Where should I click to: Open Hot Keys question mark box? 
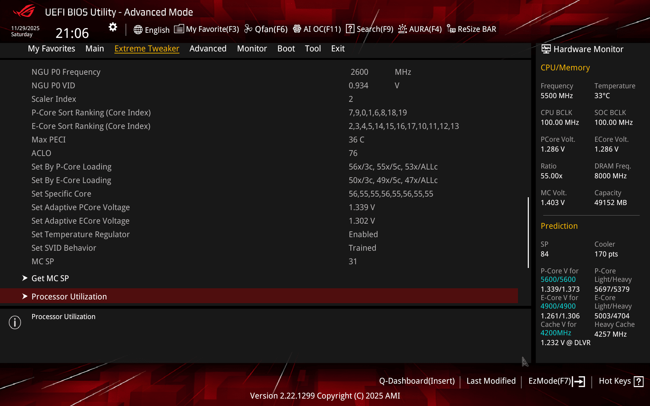click(x=638, y=381)
